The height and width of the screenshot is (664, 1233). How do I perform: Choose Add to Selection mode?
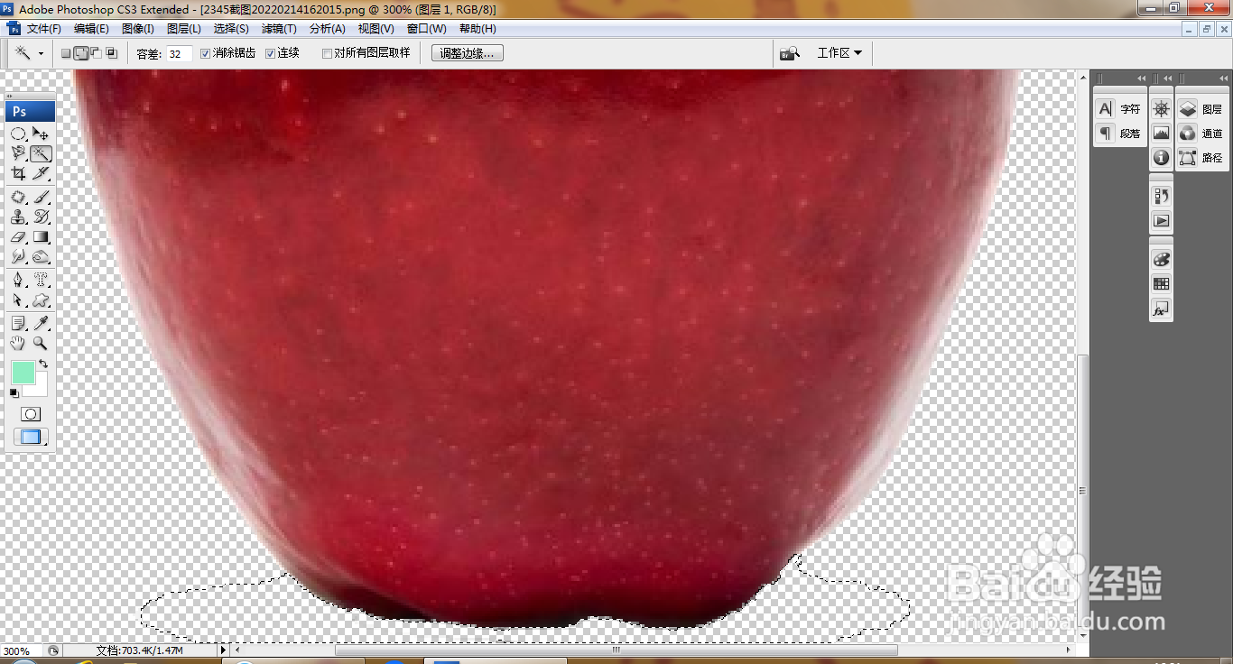tap(81, 53)
